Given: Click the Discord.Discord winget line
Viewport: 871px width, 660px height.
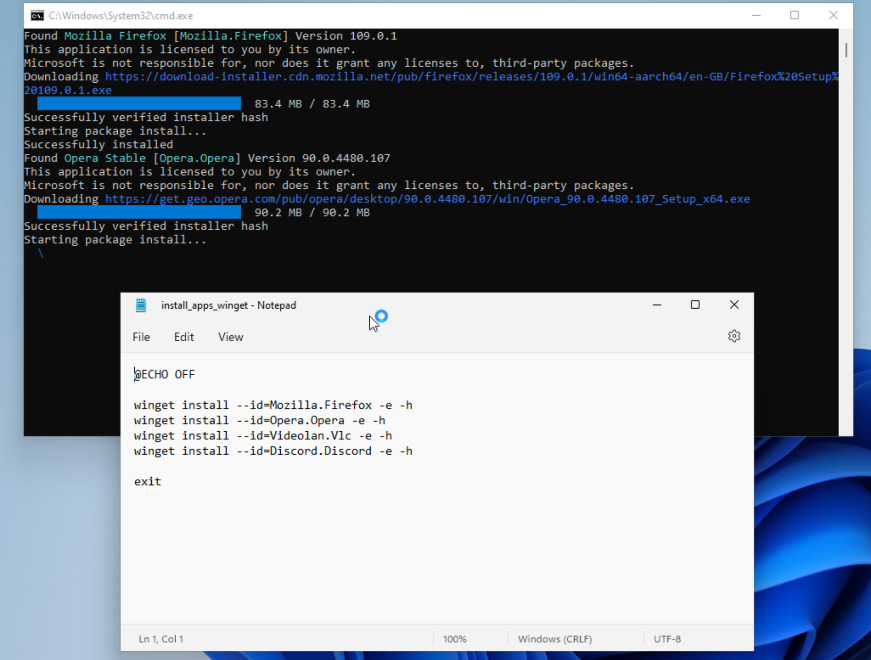Looking at the screenshot, I should tap(273, 451).
